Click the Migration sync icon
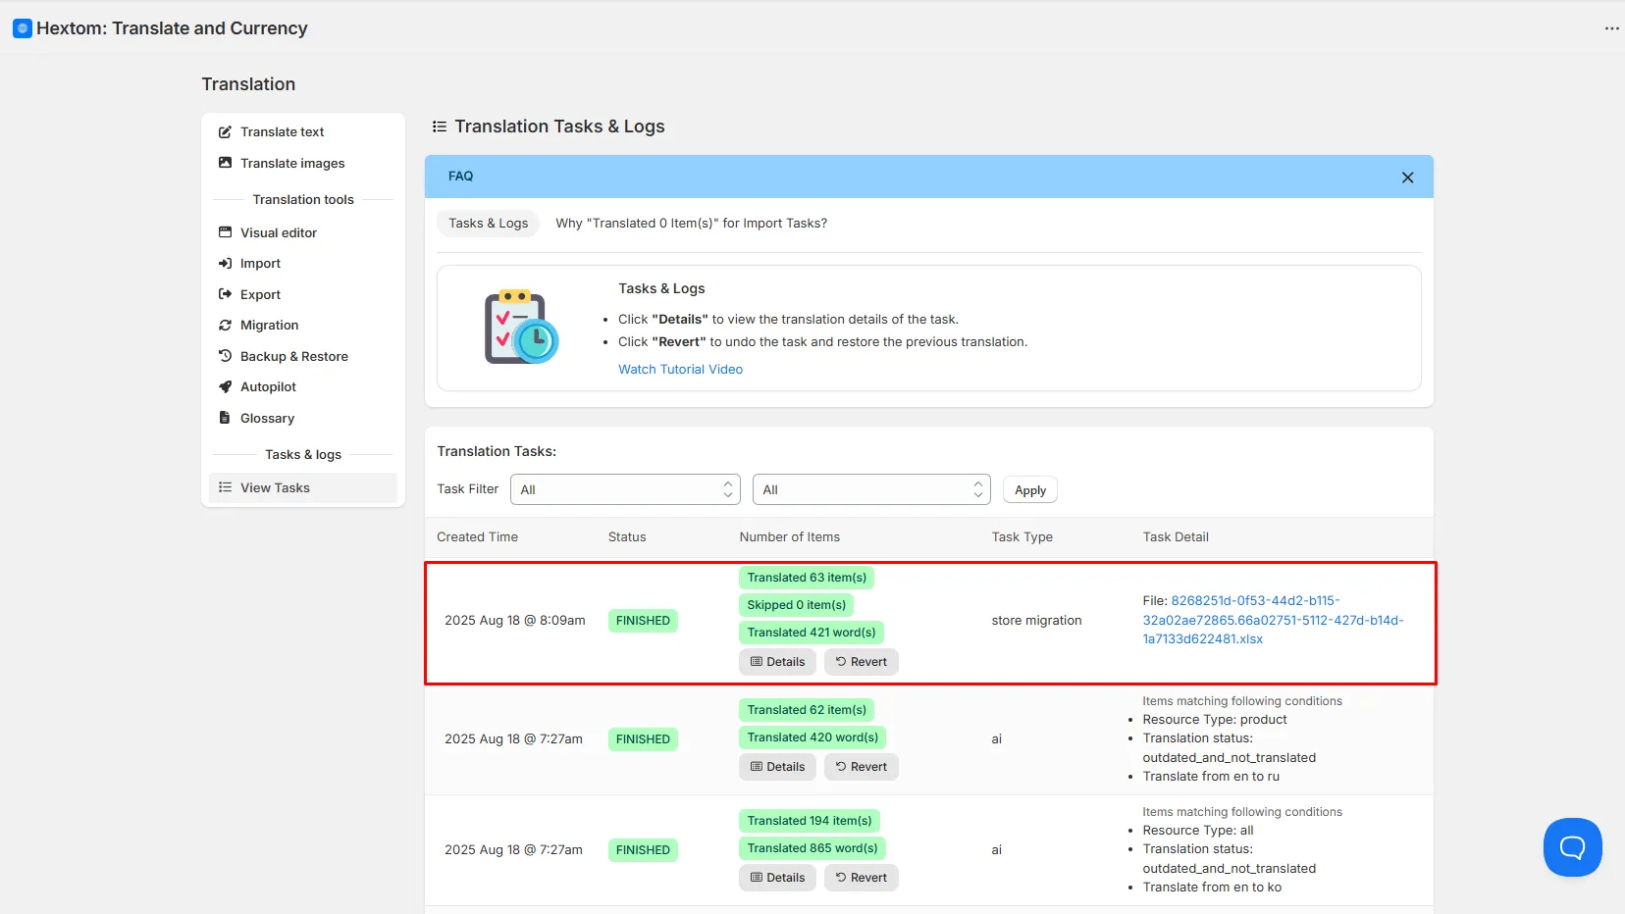 (x=225, y=326)
